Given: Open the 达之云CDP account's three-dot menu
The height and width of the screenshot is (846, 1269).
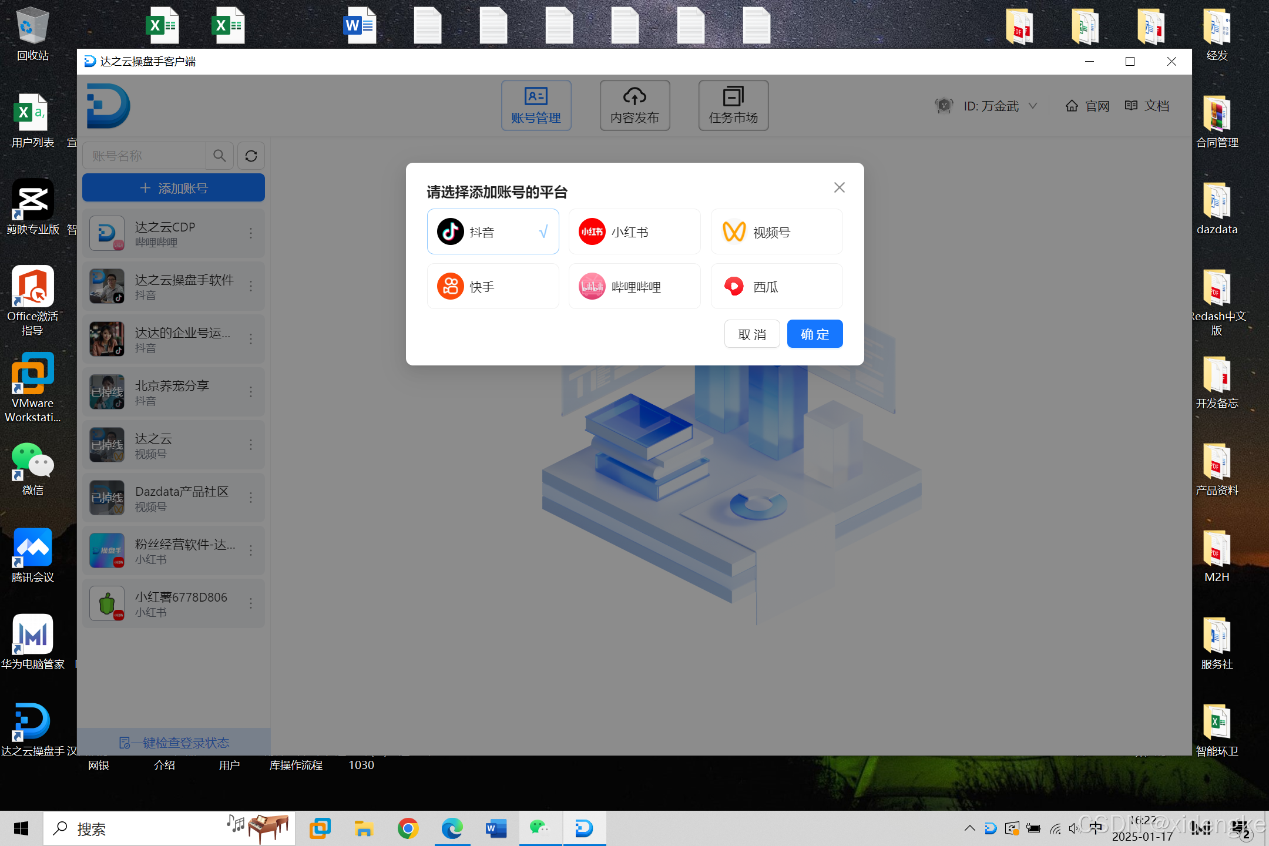Looking at the screenshot, I should pos(251,233).
